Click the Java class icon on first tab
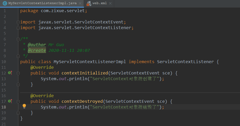This screenshot has width=240, height=126. click(x=5, y=3)
